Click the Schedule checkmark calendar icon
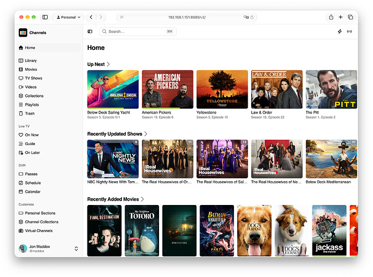The width and height of the screenshot is (373, 277). (x=21, y=183)
